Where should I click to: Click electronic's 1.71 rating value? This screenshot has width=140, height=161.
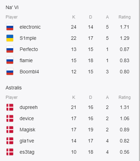point(125,27)
